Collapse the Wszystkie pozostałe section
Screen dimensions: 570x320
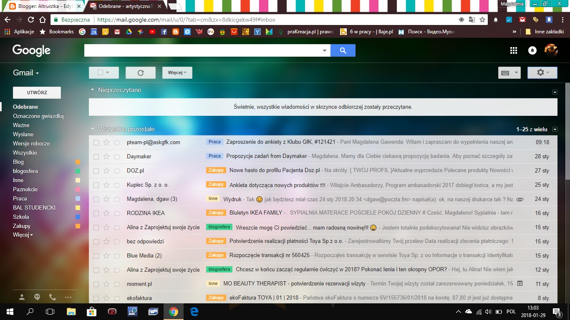tap(92, 129)
